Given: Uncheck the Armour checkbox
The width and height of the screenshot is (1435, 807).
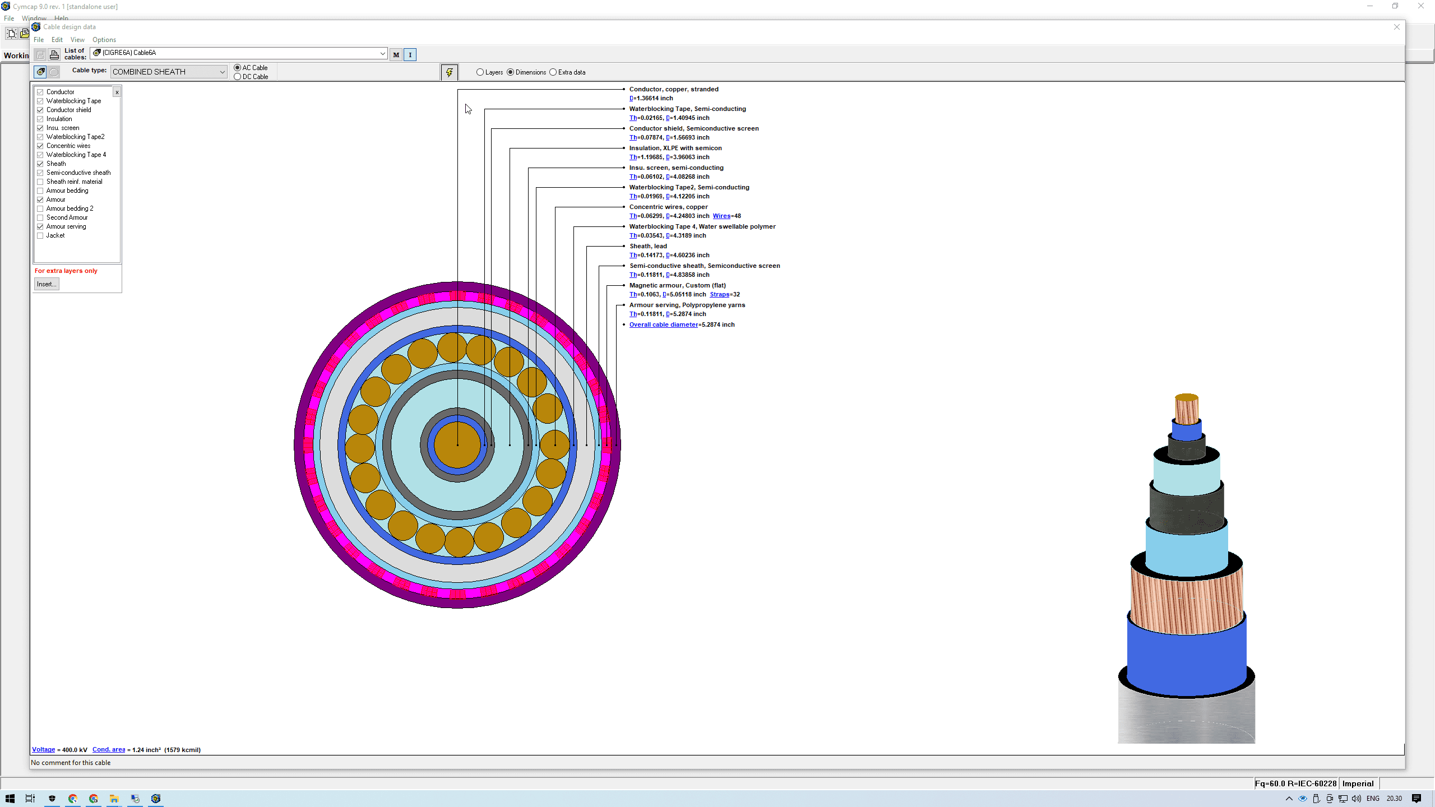Looking at the screenshot, I should [x=40, y=199].
